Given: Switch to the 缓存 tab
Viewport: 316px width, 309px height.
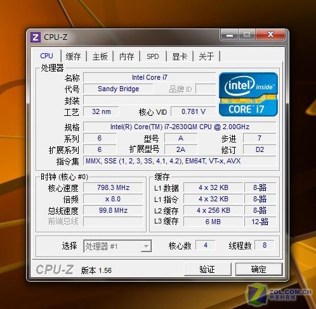Looking at the screenshot, I should pyautogui.click(x=73, y=56).
